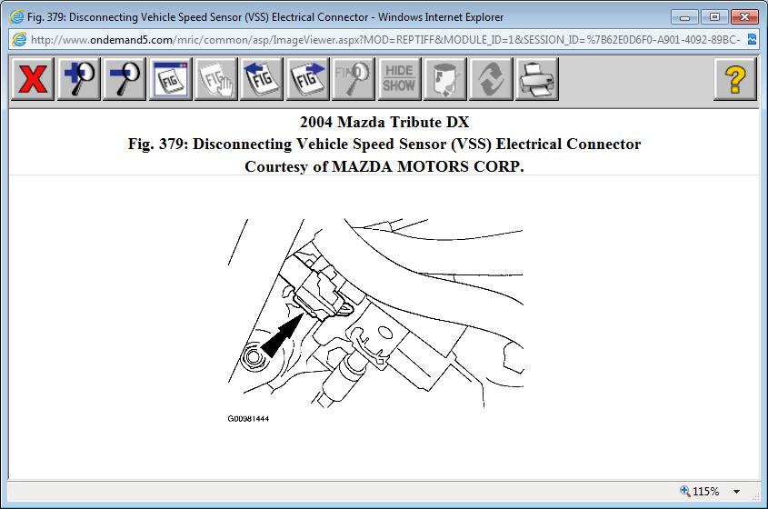Image resolution: width=768 pixels, height=509 pixels.
Task: Go to previous figure with left arrow
Action: coord(262,78)
